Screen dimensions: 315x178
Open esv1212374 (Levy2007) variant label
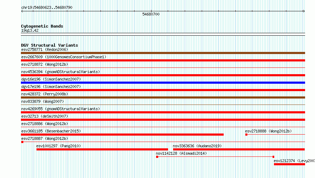tap(294, 161)
